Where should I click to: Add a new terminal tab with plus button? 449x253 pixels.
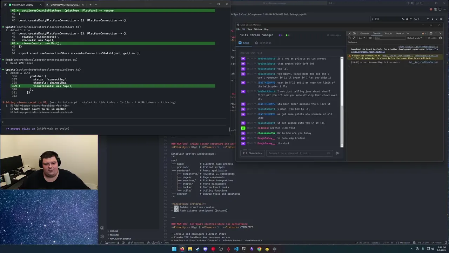(90, 5)
